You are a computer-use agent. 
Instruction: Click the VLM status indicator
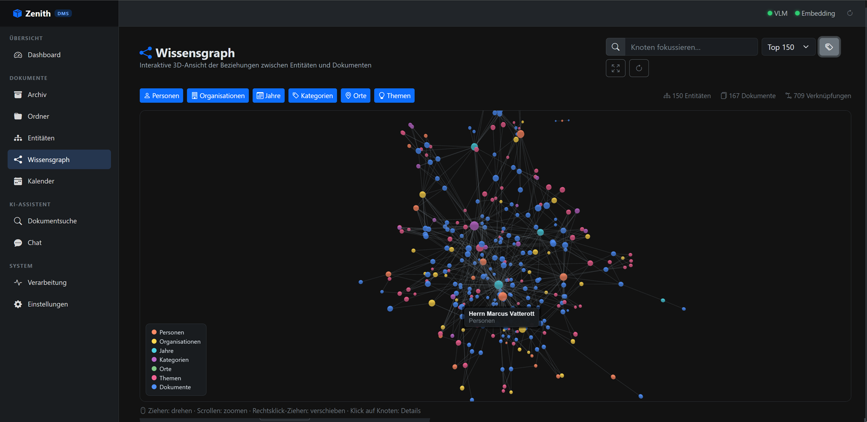tap(777, 13)
